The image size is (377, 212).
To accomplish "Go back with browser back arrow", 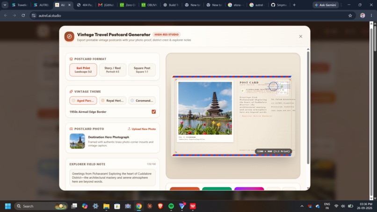I will [x=6, y=15].
